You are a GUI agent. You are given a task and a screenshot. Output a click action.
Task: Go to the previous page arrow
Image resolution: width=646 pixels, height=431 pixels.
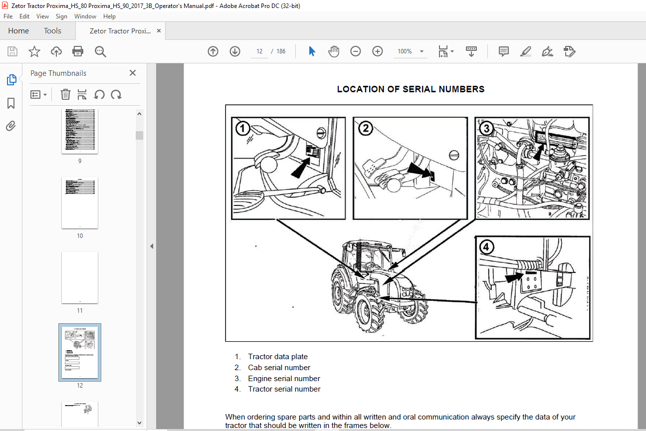click(x=213, y=51)
